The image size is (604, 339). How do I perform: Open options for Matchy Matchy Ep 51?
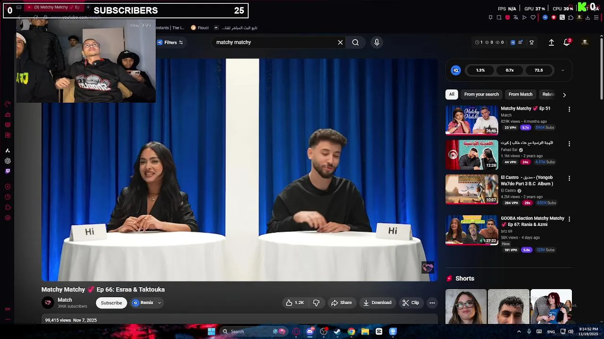(x=569, y=109)
